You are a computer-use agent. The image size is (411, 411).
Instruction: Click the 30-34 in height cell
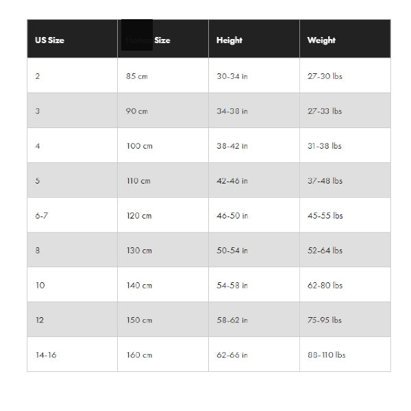pos(254,75)
